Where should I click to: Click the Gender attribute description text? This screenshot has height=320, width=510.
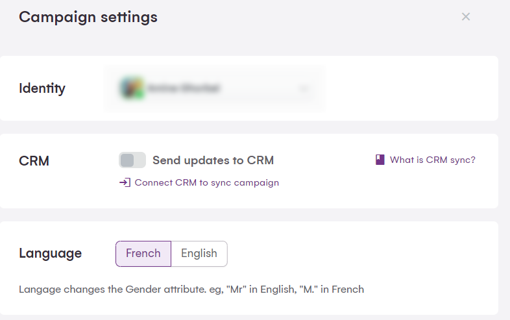(191, 289)
